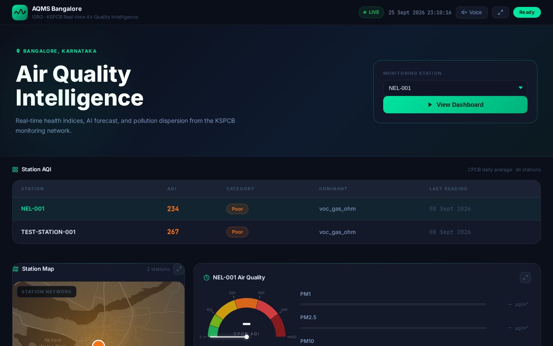Click the PM1 level bar
553x346 pixels.
393,304
